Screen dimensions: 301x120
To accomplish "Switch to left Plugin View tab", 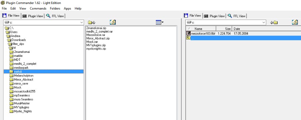I will pyautogui.click(x=33, y=16).
